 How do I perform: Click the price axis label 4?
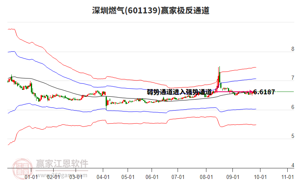(293, 165)
